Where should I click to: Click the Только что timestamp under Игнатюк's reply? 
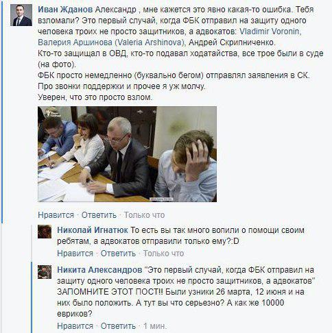click(x=163, y=254)
